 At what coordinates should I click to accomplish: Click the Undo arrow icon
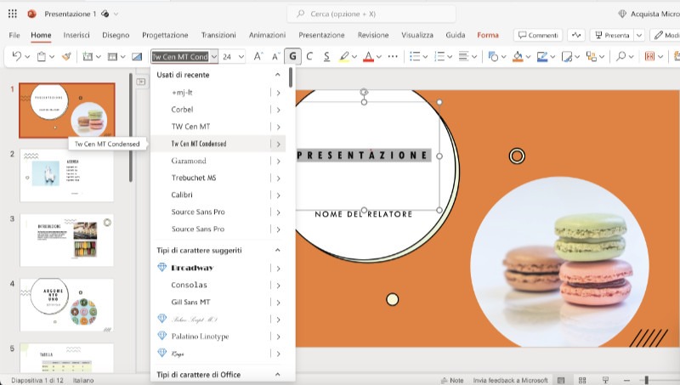click(x=17, y=56)
